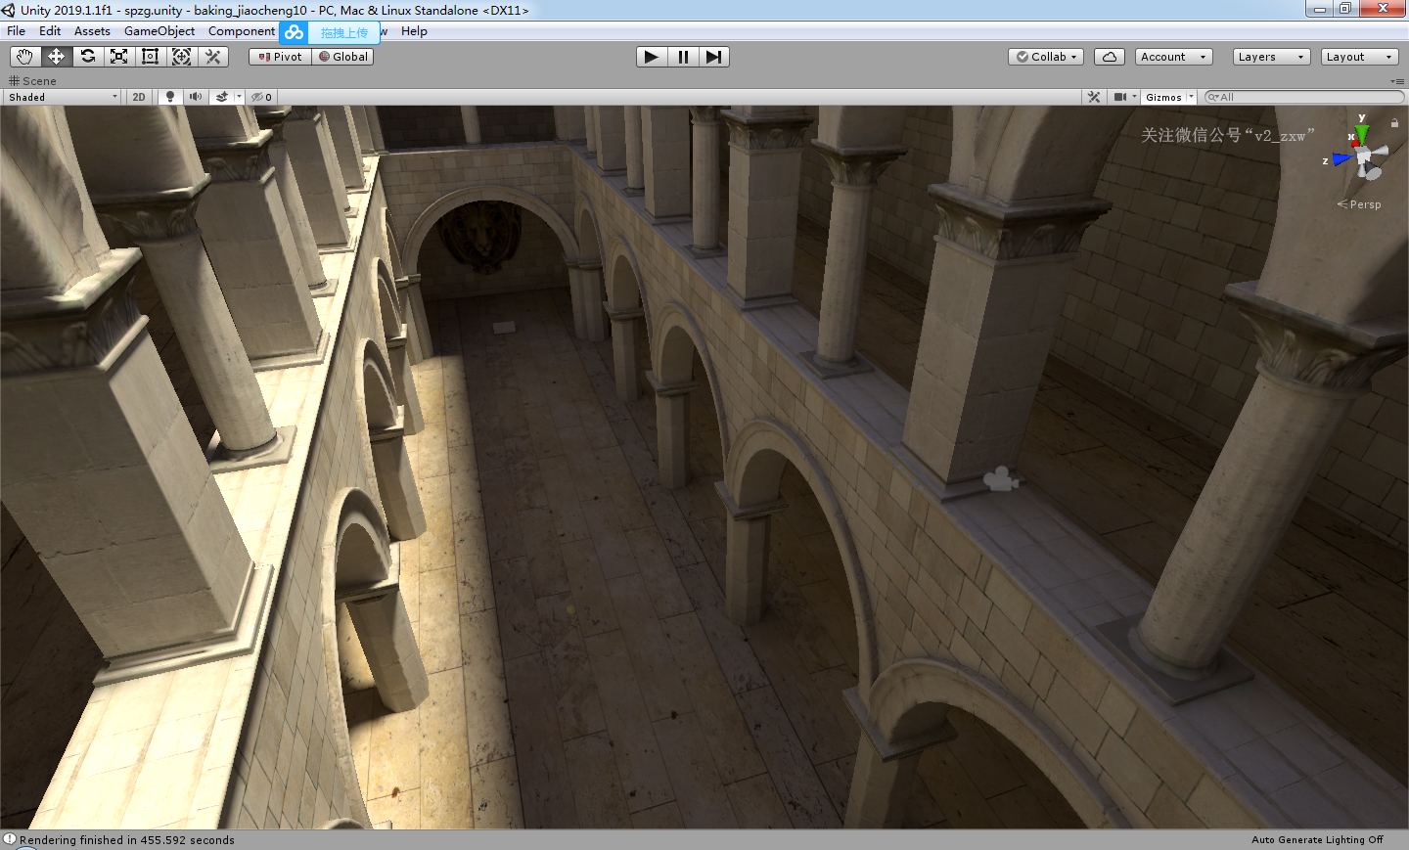Open the Account dropdown
1409x850 pixels.
(1174, 57)
